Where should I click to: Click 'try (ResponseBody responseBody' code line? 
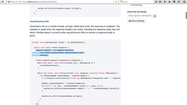pyautogui.click(x=64, y=76)
